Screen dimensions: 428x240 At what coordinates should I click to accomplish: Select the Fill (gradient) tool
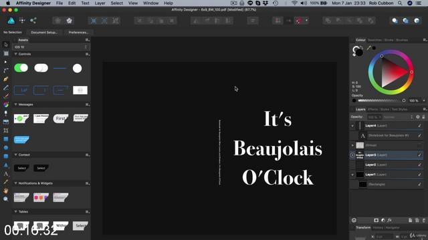point(6,105)
